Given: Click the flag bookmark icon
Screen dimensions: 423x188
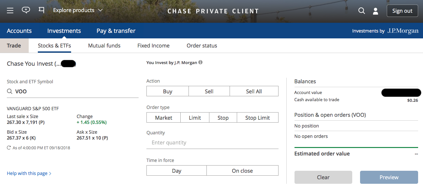Looking at the screenshot, I should click(41, 10).
